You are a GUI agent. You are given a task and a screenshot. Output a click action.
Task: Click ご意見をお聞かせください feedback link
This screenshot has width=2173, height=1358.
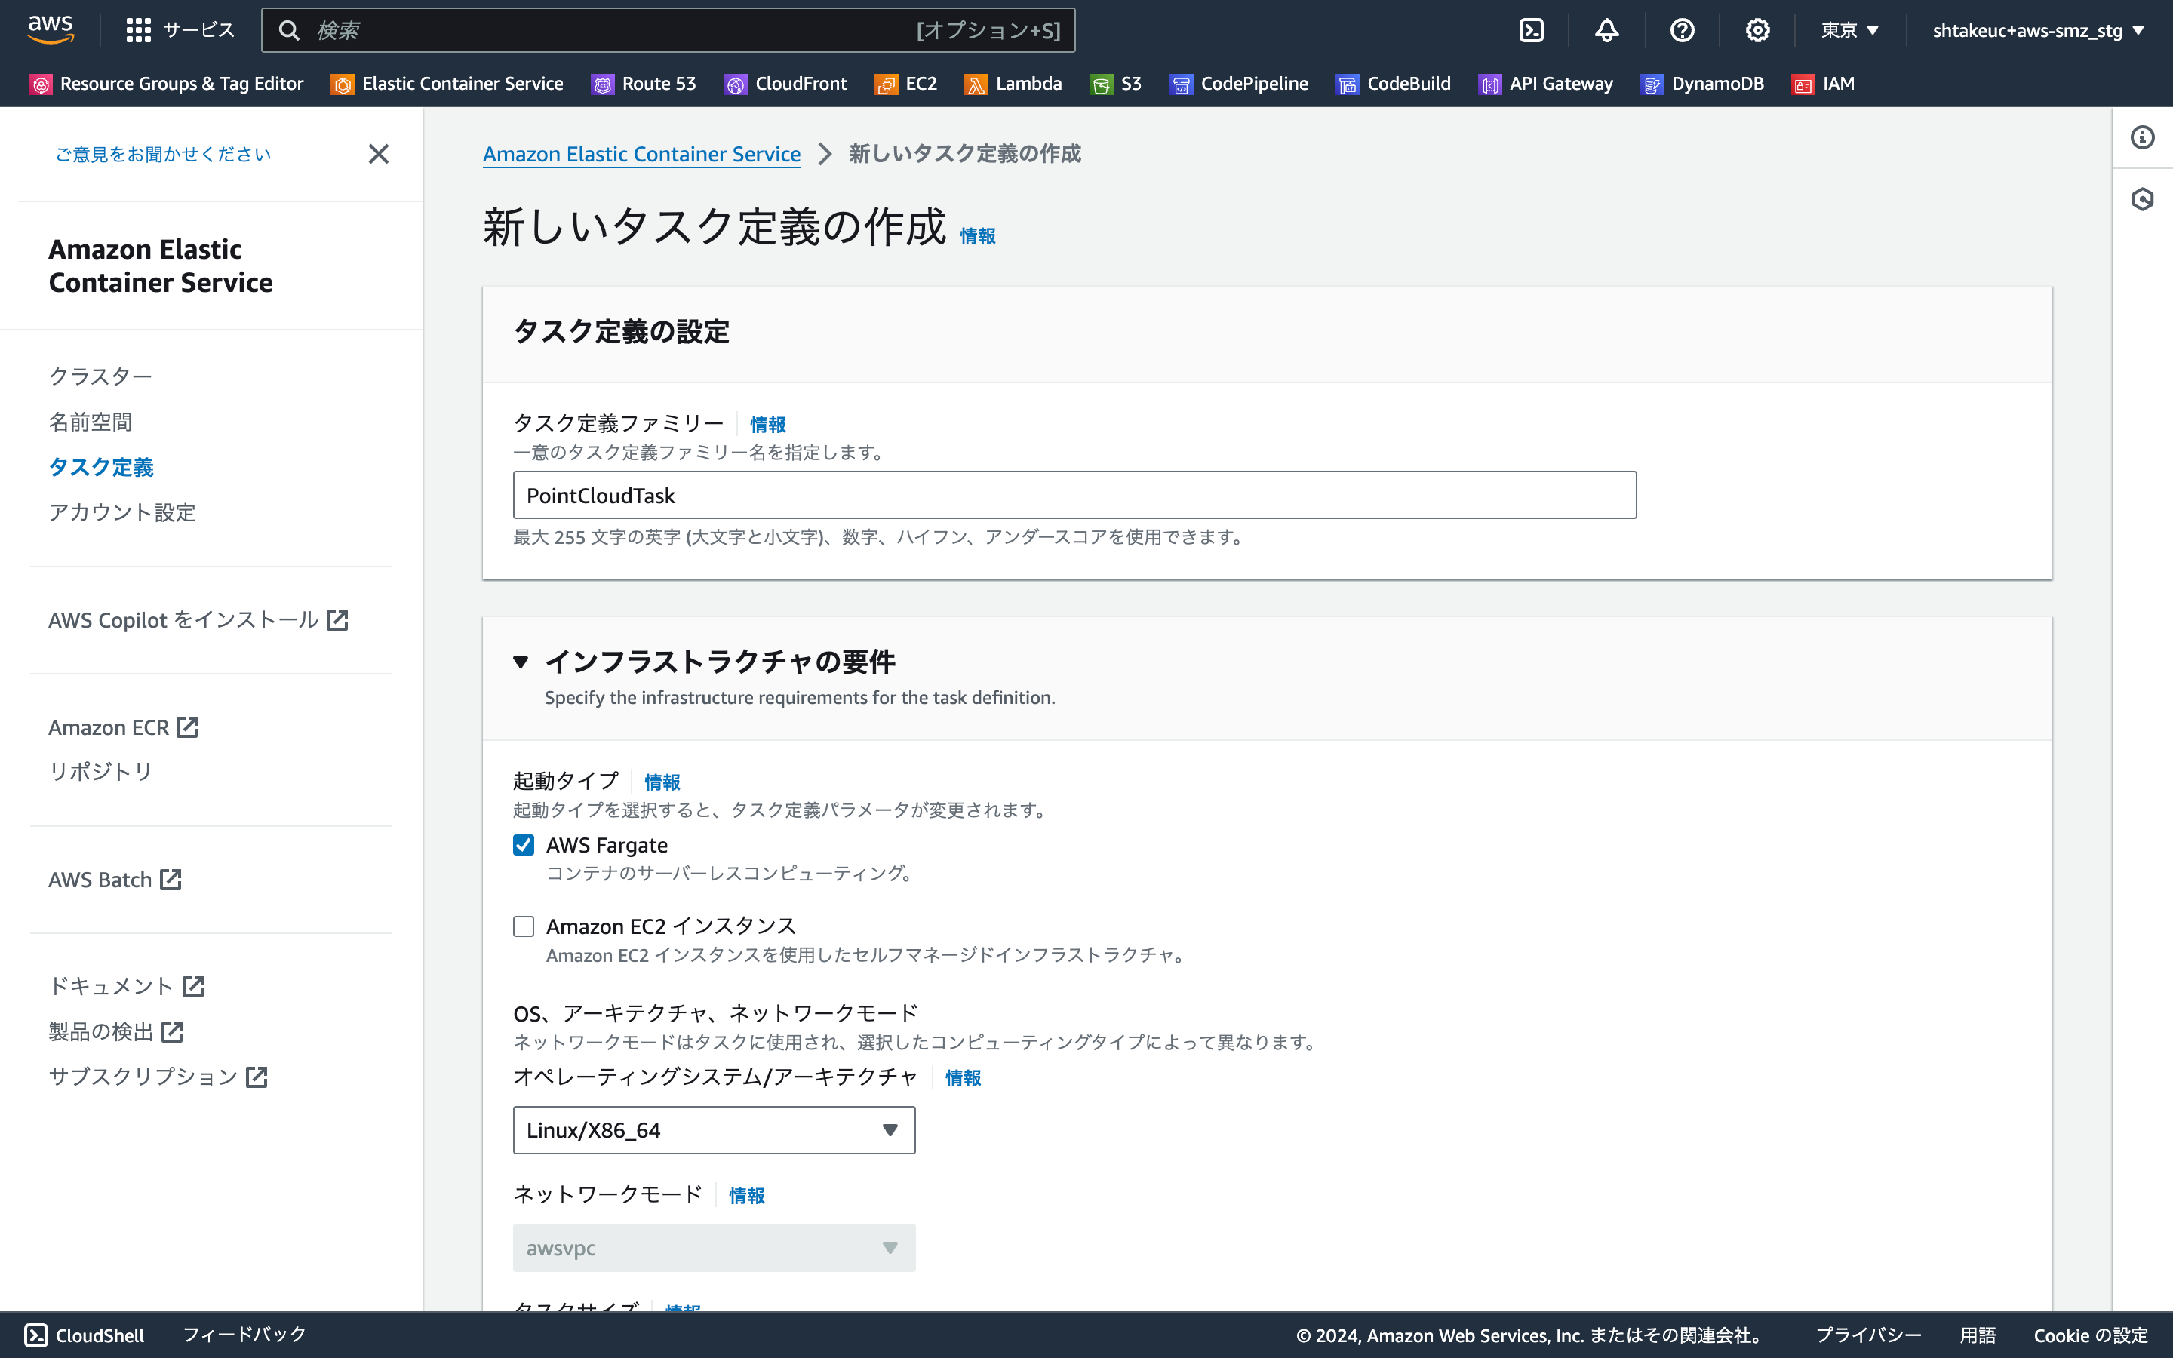162,155
